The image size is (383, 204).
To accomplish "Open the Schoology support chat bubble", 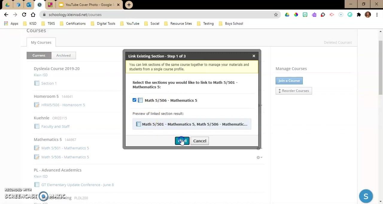I will (366, 196).
